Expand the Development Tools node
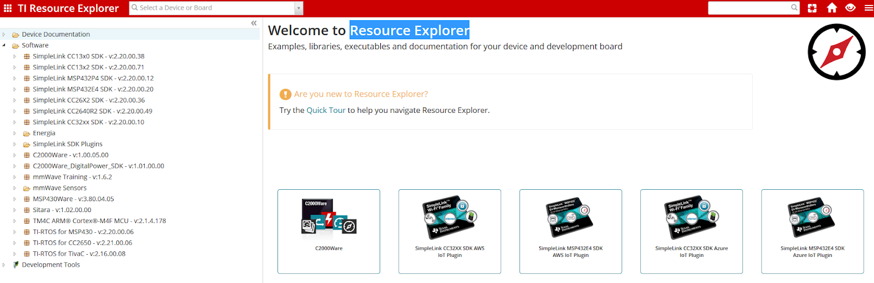The image size is (874, 283). tap(4, 265)
